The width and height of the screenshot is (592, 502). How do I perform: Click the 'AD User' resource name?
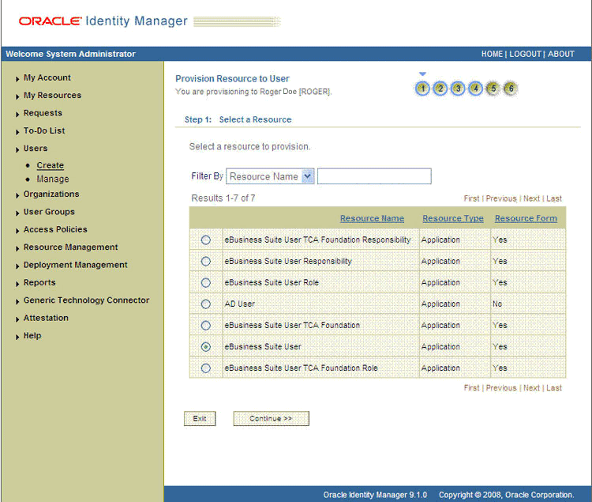tap(240, 304)
